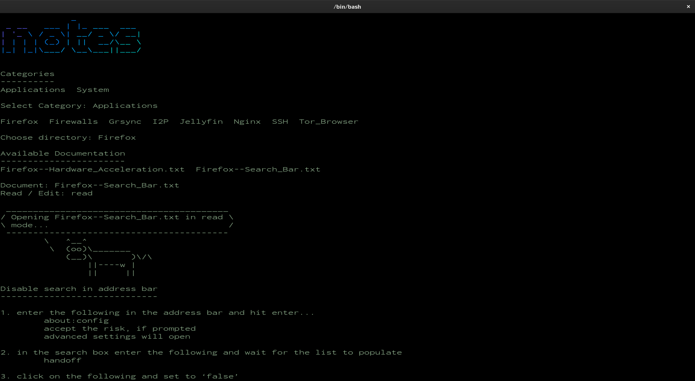This screenshot has height=381, width=695.
Task: Click the about:config text in step 1
Action: [x=76, y=321]
